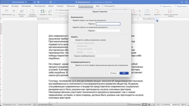Screen dimensions: 189x106
Task: Check Удалить персональные данные при сохранении
Action: 74,65
